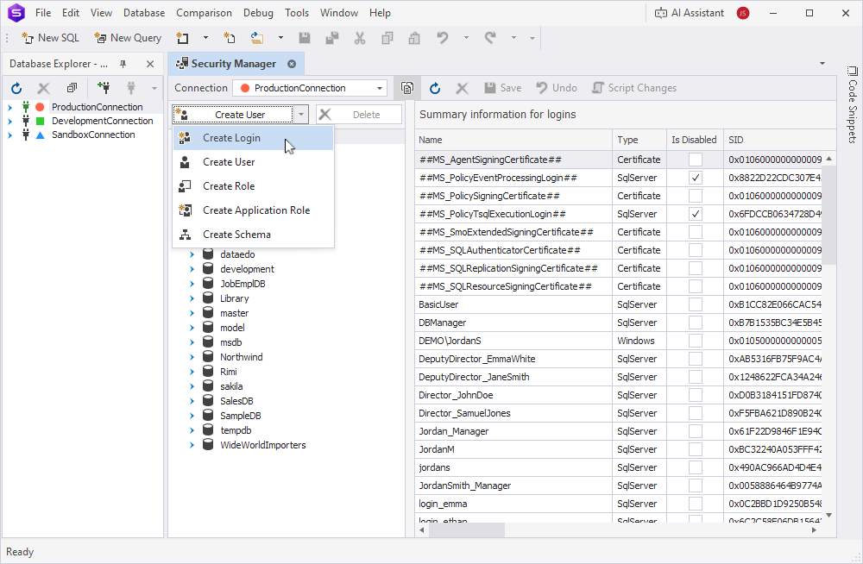Open a New SQL editor
This screenshot has height=564, width=863.
[49, 38]
